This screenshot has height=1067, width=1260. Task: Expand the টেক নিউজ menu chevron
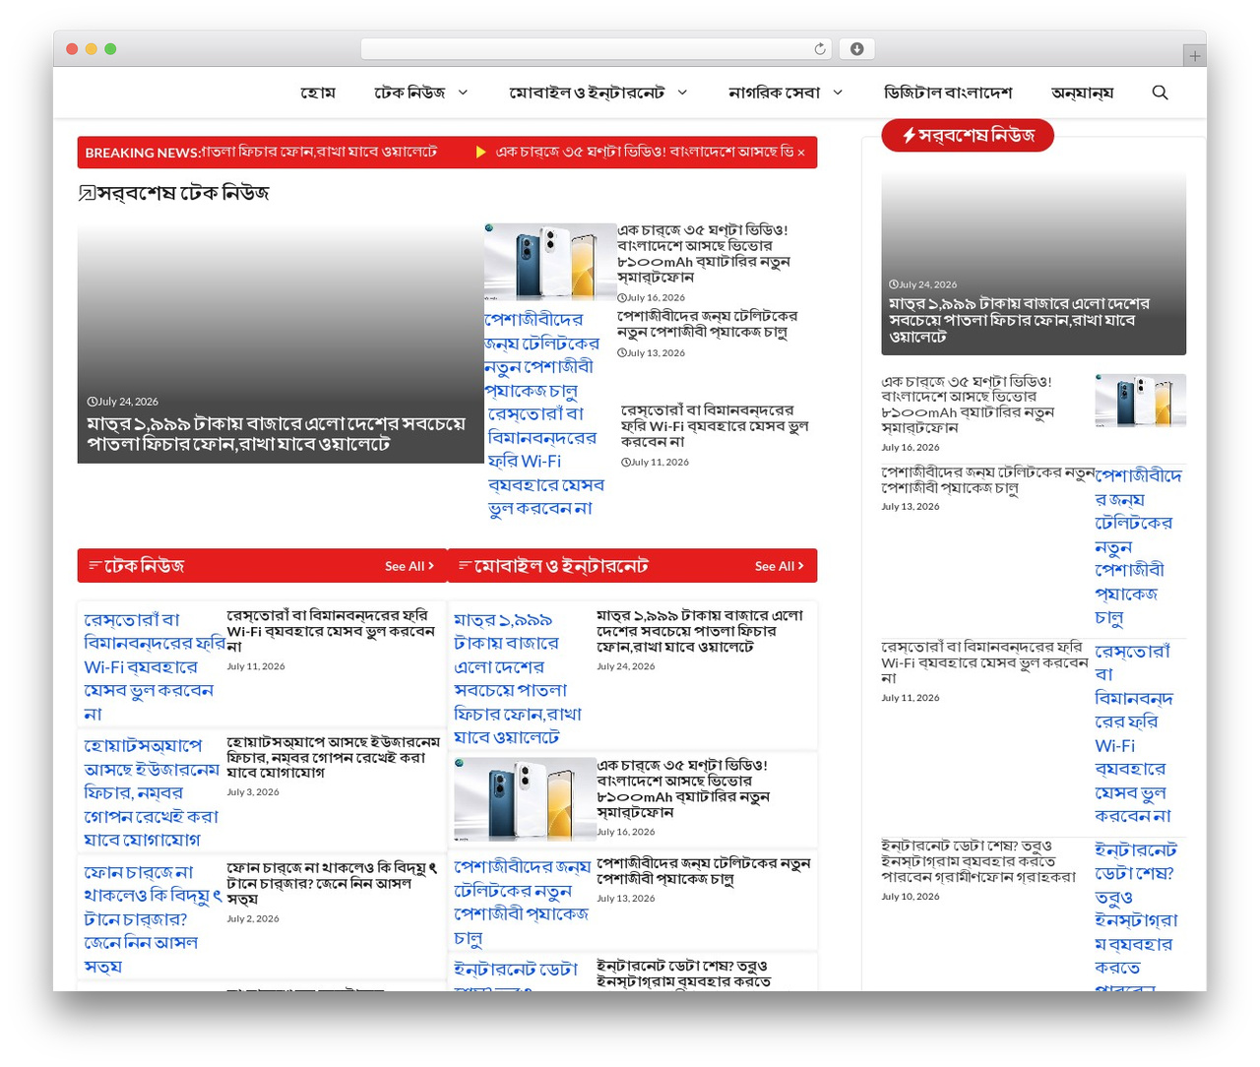(x=463, y=93)
